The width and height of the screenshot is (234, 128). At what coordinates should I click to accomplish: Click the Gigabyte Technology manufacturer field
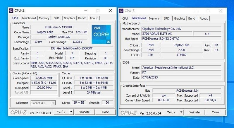click(181, 29)
